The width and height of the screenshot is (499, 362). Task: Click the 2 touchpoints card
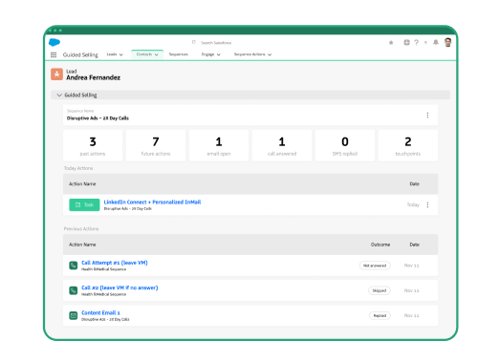(x=408, y=145)
